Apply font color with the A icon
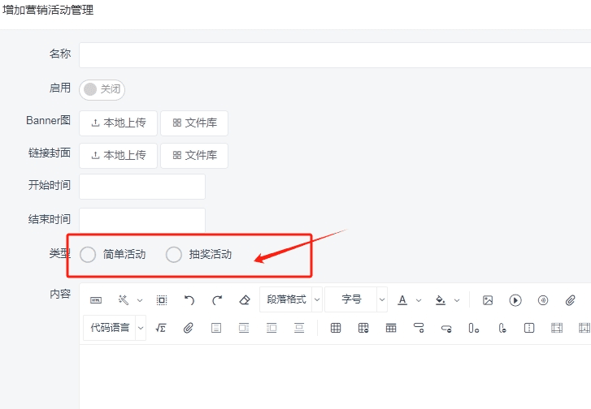Viewport: 591px width, 409px height. point(402,300)
